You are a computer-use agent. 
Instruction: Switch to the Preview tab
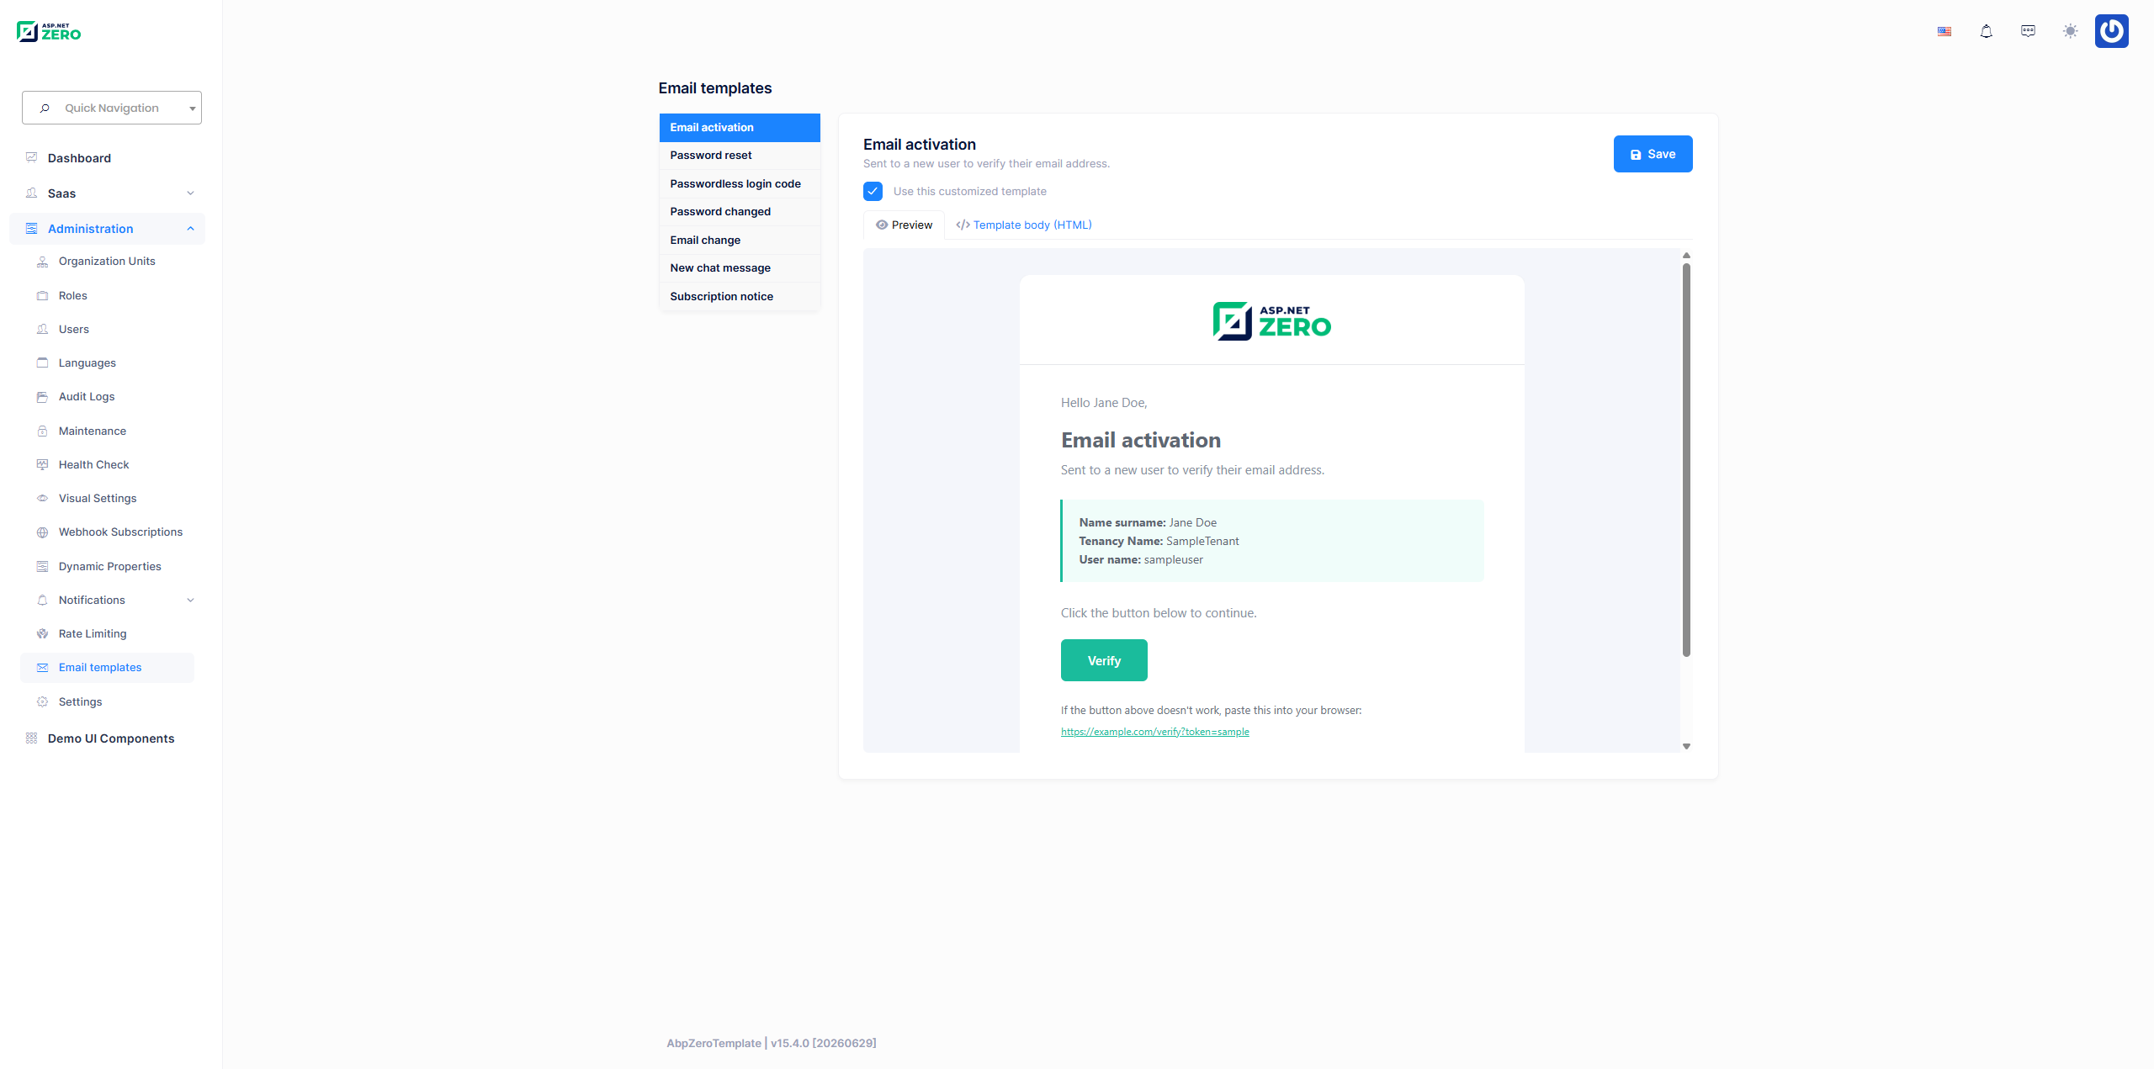(x=904, y=225)
